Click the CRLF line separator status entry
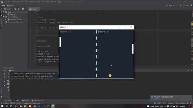Screen dimensions: 193x108 159,103
